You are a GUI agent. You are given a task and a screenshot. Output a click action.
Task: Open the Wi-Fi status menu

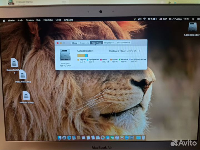[x=144, y=19]
